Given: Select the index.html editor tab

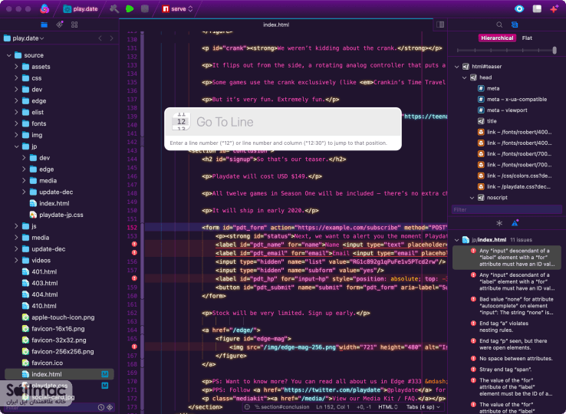Looking at the screenshot, I should pyautogui.click(x=276, y=25).
